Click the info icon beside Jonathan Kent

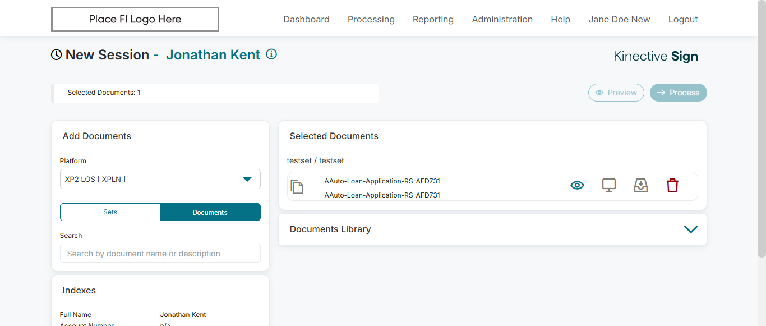coord(271,54)
